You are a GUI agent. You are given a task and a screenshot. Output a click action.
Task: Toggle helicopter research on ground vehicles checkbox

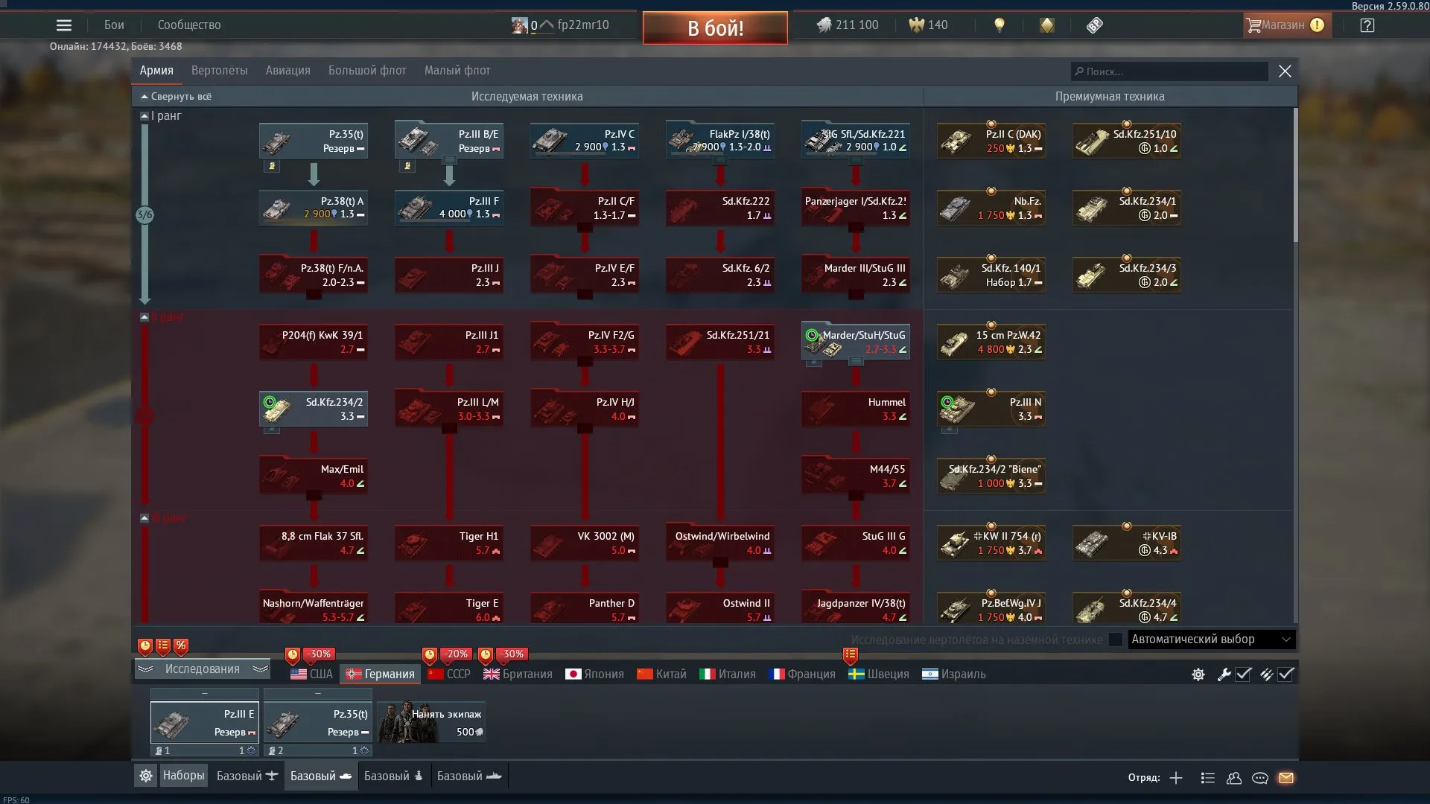point(1116,639)
